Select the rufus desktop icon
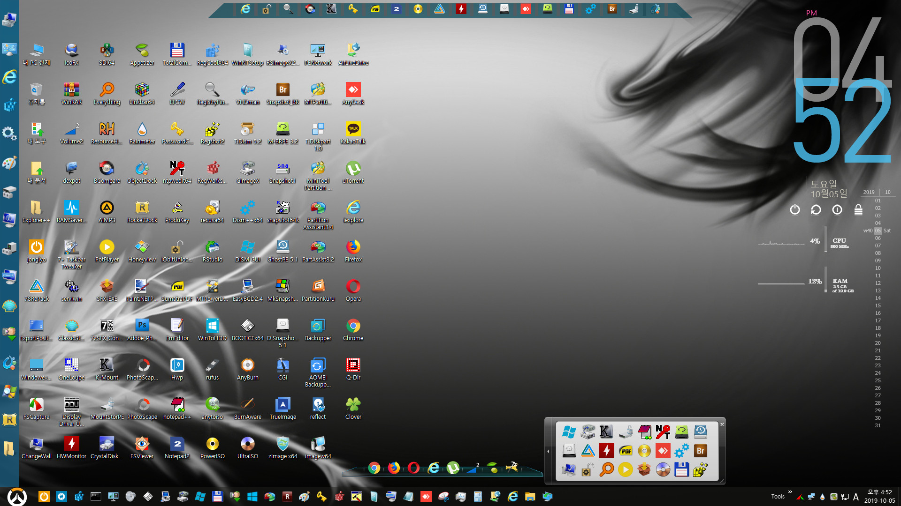 click(x=212, y=369)
